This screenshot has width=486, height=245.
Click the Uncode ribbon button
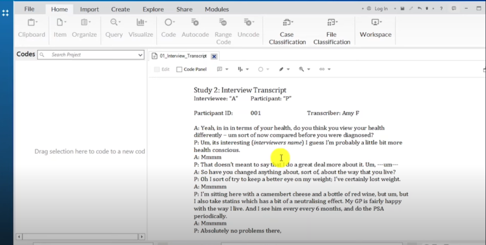[x=248, y=28]
